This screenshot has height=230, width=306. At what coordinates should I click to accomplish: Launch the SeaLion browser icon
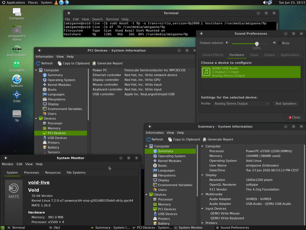[17, 81]
